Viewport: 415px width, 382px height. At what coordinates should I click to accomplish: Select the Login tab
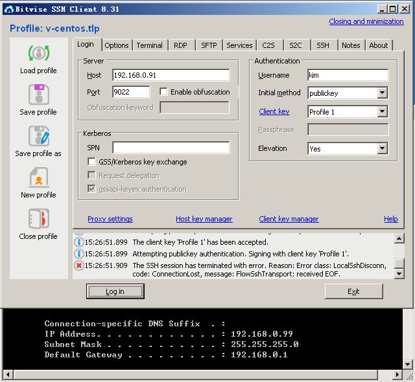point(86,45)
